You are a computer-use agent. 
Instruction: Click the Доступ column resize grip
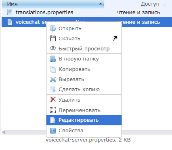(164, 5)
